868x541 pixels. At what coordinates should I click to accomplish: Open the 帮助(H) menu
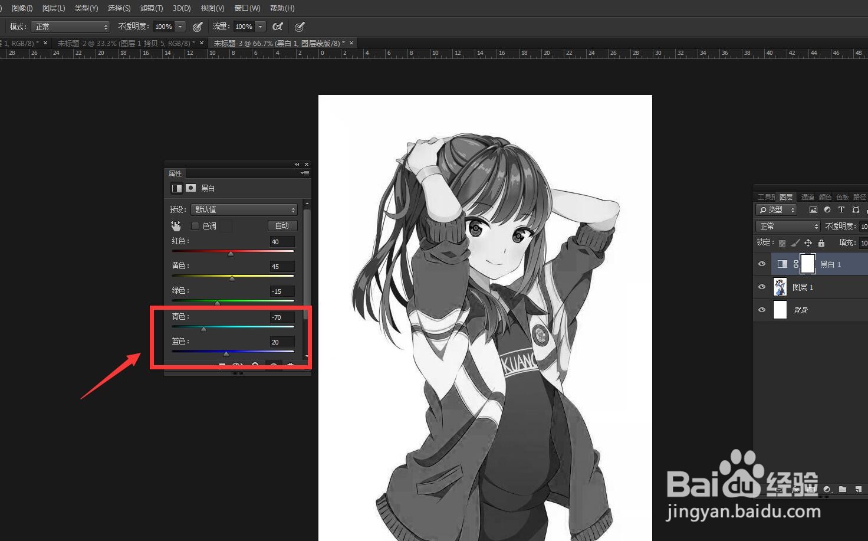(x=282, y=8)
